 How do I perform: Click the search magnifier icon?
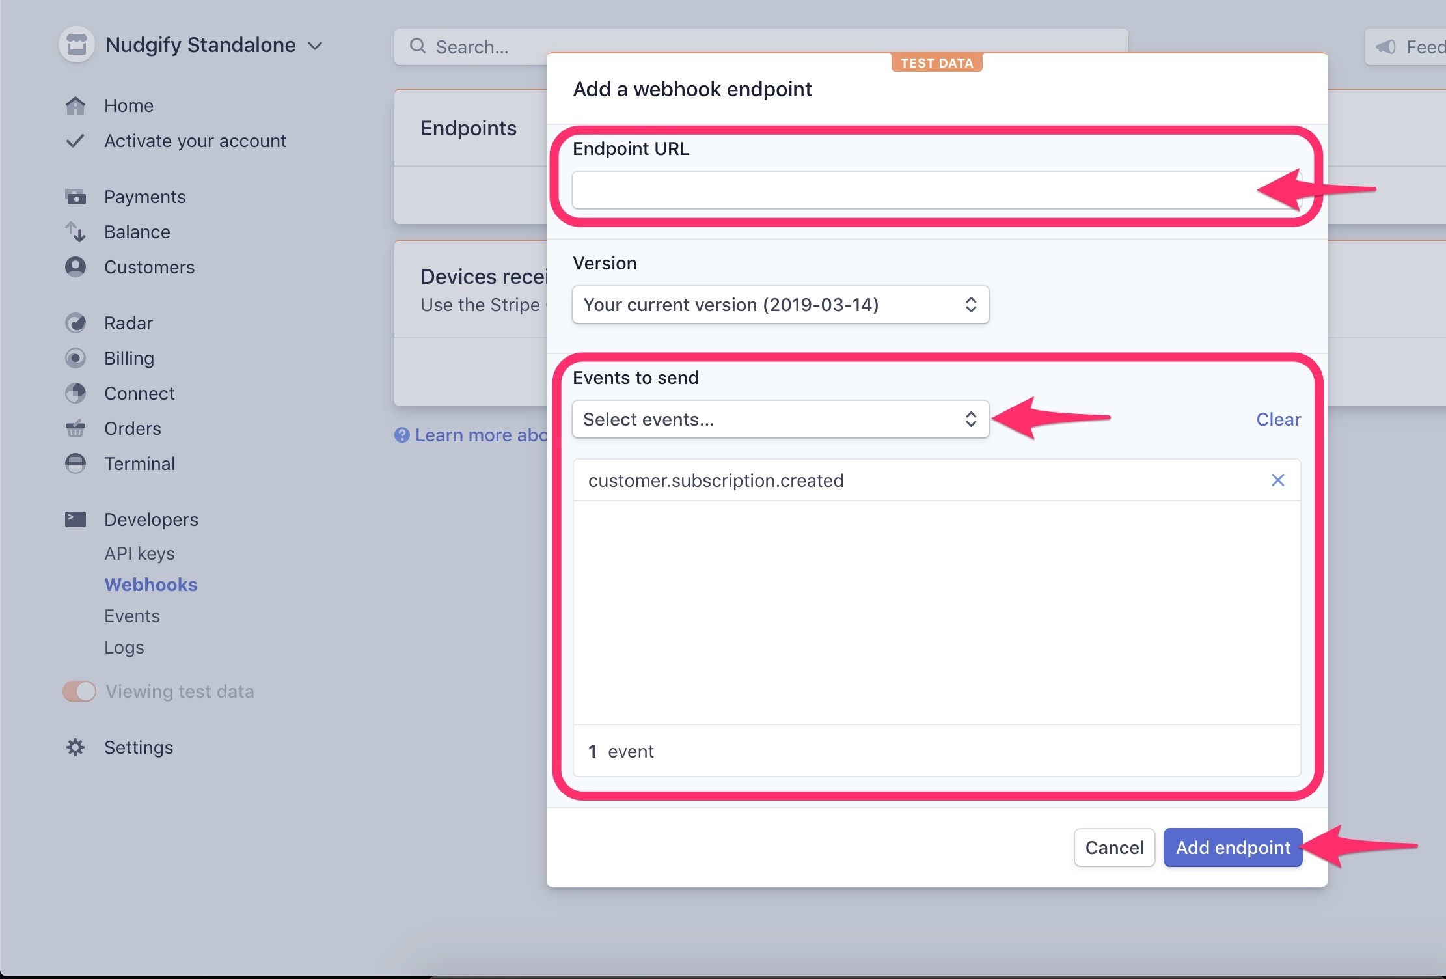pyautogui.click(x=418, y=46)
